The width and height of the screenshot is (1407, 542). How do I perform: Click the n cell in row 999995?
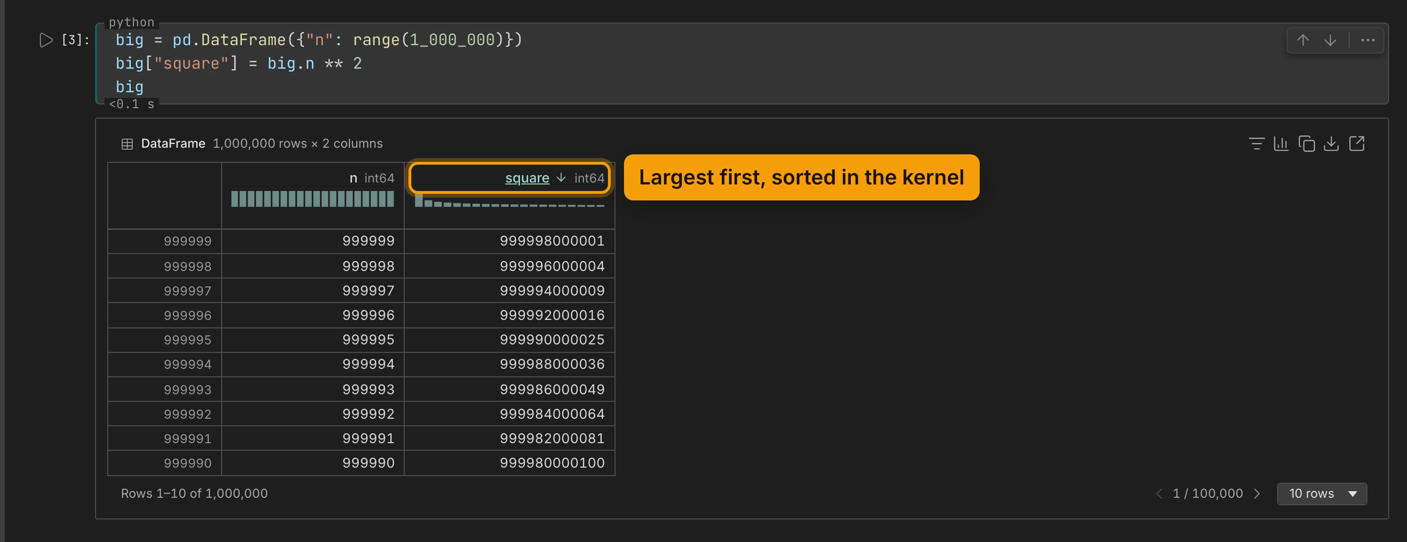[x=368, y=340]
